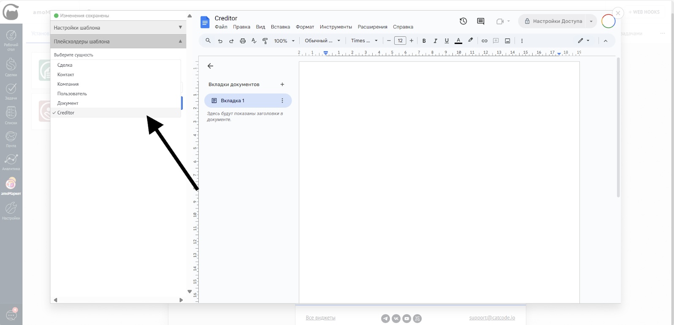Open paragraph style Обычный dropdown

322,41
